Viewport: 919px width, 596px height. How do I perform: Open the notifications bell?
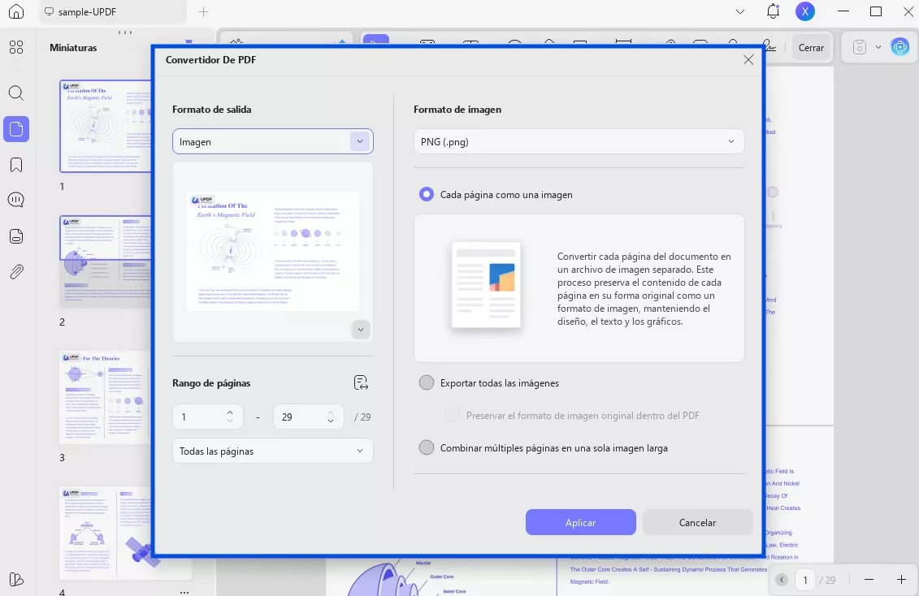pos(773,11)
